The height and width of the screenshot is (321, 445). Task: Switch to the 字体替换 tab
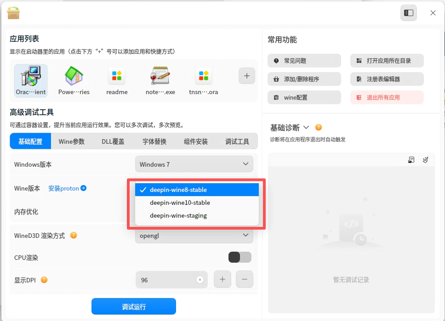coord(154,141)
